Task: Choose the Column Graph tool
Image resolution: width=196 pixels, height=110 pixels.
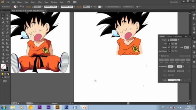Action: click(7, 54)
